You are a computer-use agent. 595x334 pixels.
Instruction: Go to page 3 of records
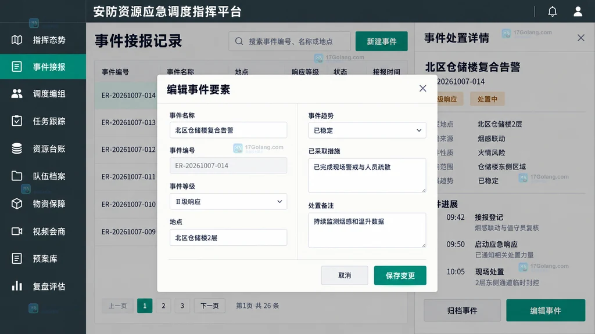pos(182,306)
